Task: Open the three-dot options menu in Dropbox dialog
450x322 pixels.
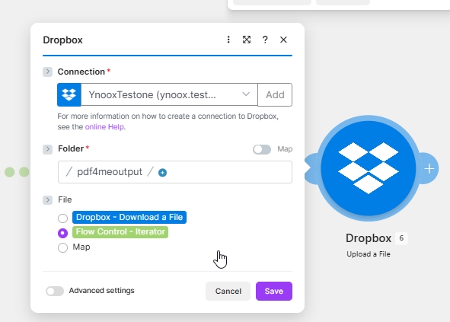Action: pos(228,40)
